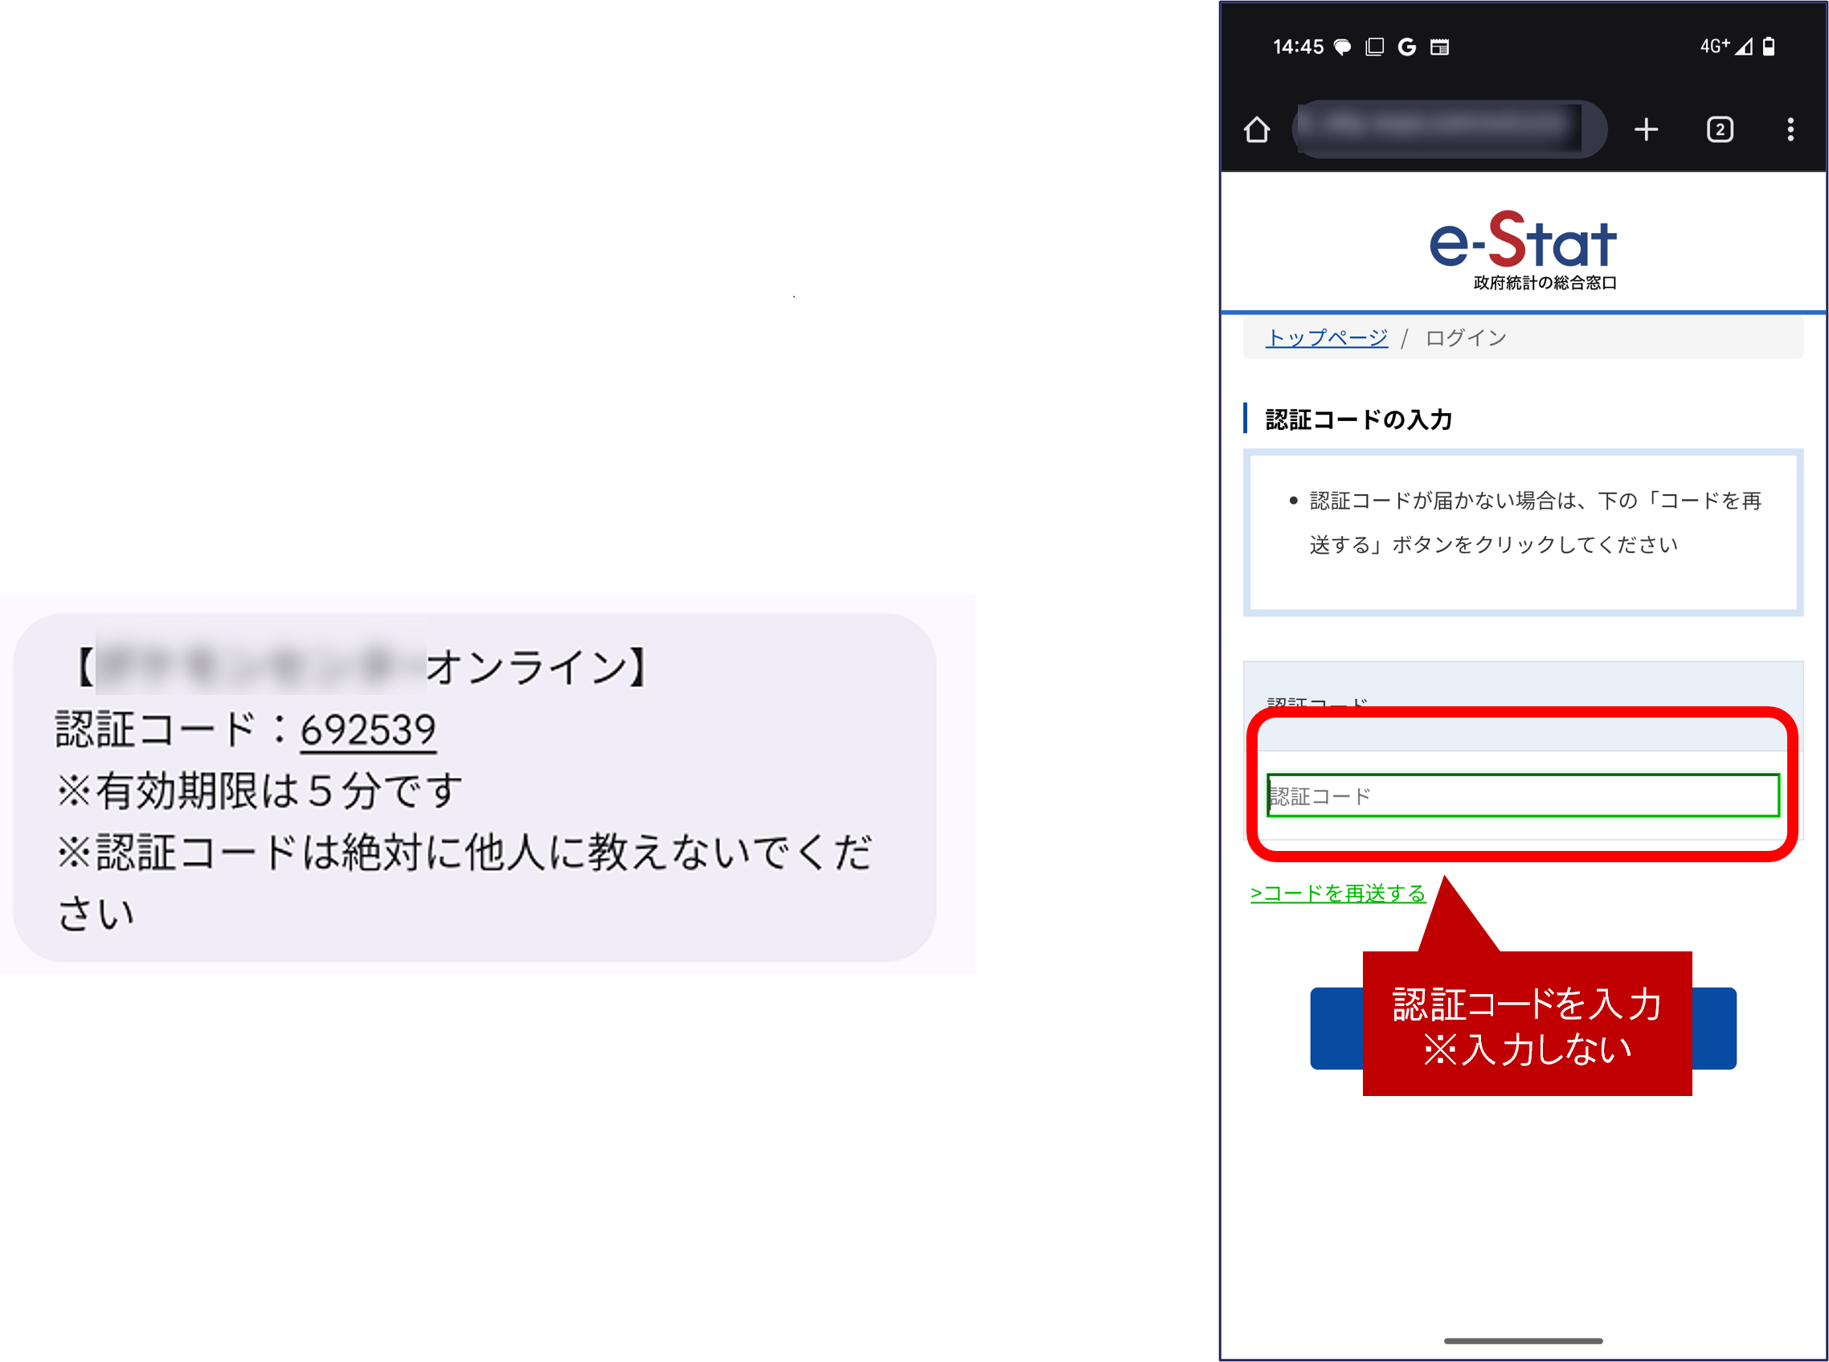Tap the battery icon in status bar
The width and height of the screenshot is (1829, 1362).
1768,46
